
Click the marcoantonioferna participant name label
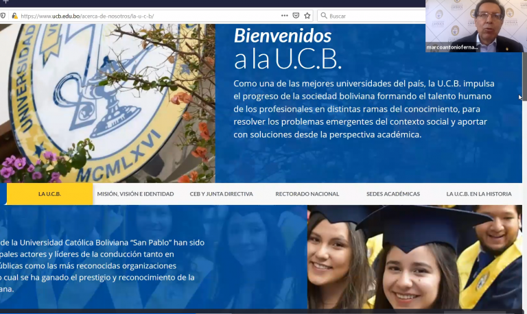(451, 47)
